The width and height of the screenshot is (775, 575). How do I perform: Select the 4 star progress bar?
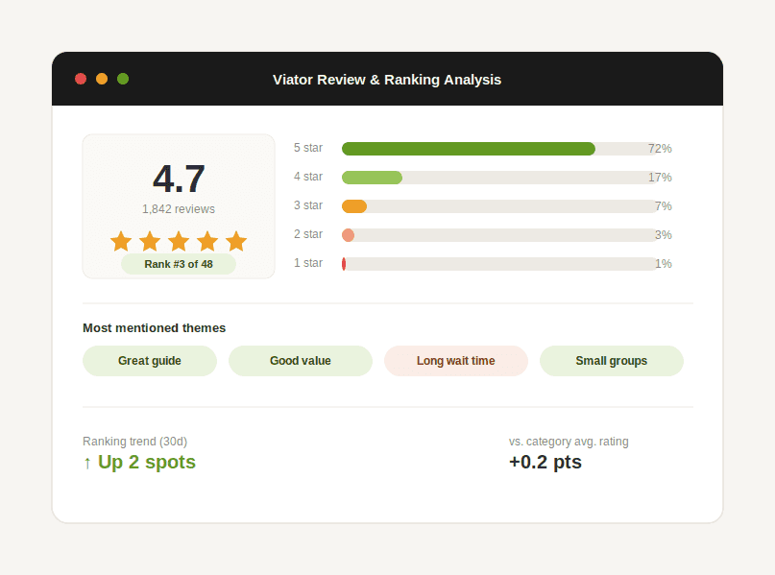pyautogui.click(x=498, y=178)
